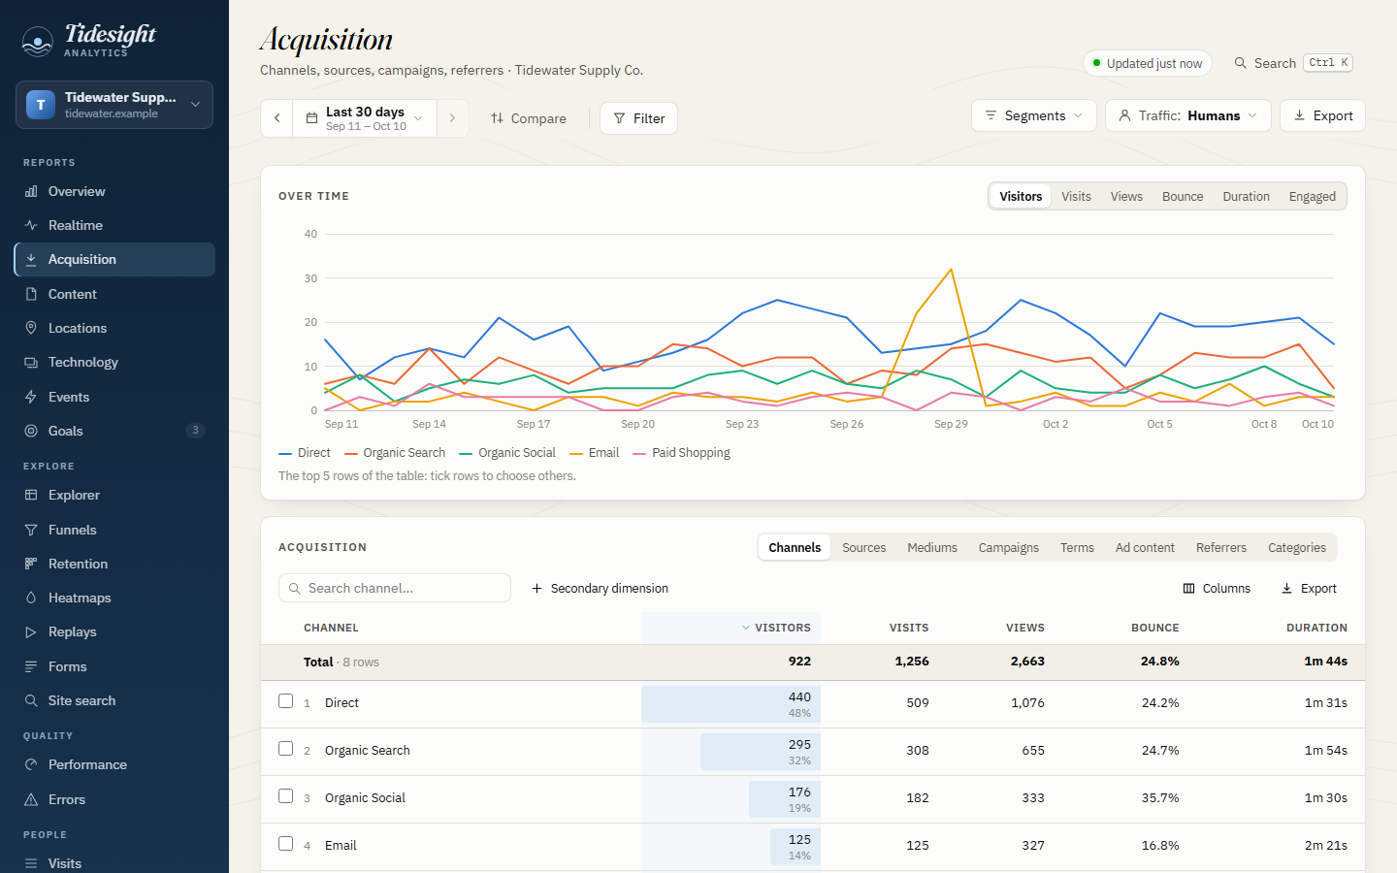Open Realtime pulse icon in sidebar
The height and width of the screenshot is (873, 1397).
31,225
